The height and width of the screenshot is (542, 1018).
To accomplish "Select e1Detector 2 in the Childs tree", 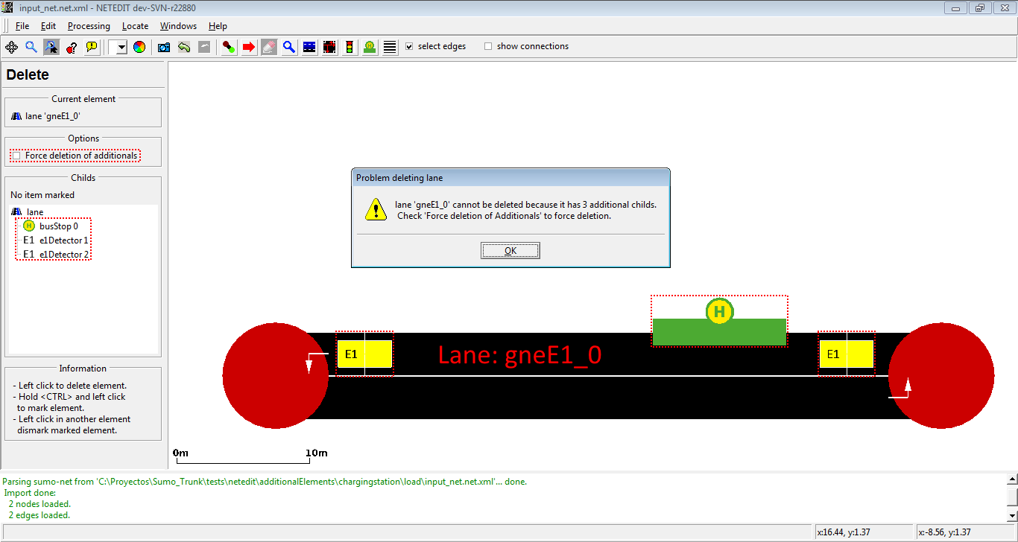I will click(63, 255).
